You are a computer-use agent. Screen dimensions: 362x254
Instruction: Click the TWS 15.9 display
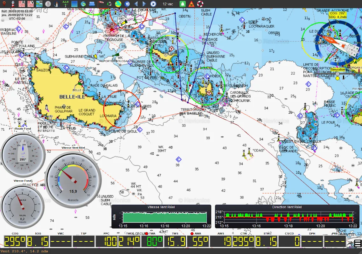pyautogui.click(x=175, y=241)
